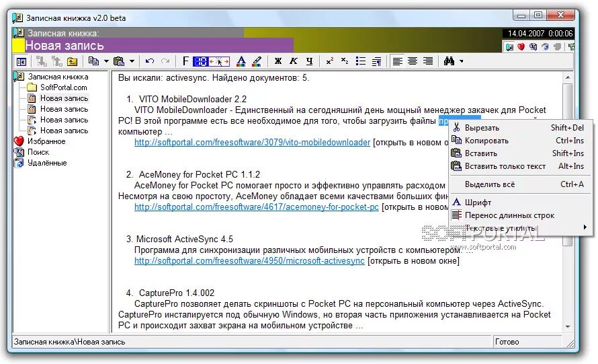Click the copy documents toolbar icon
This screenshot has height=364, width=598.
point(93,61)
